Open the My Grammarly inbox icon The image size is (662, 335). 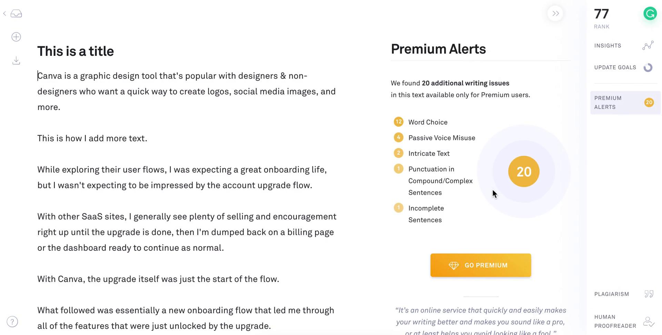point(16,14)
